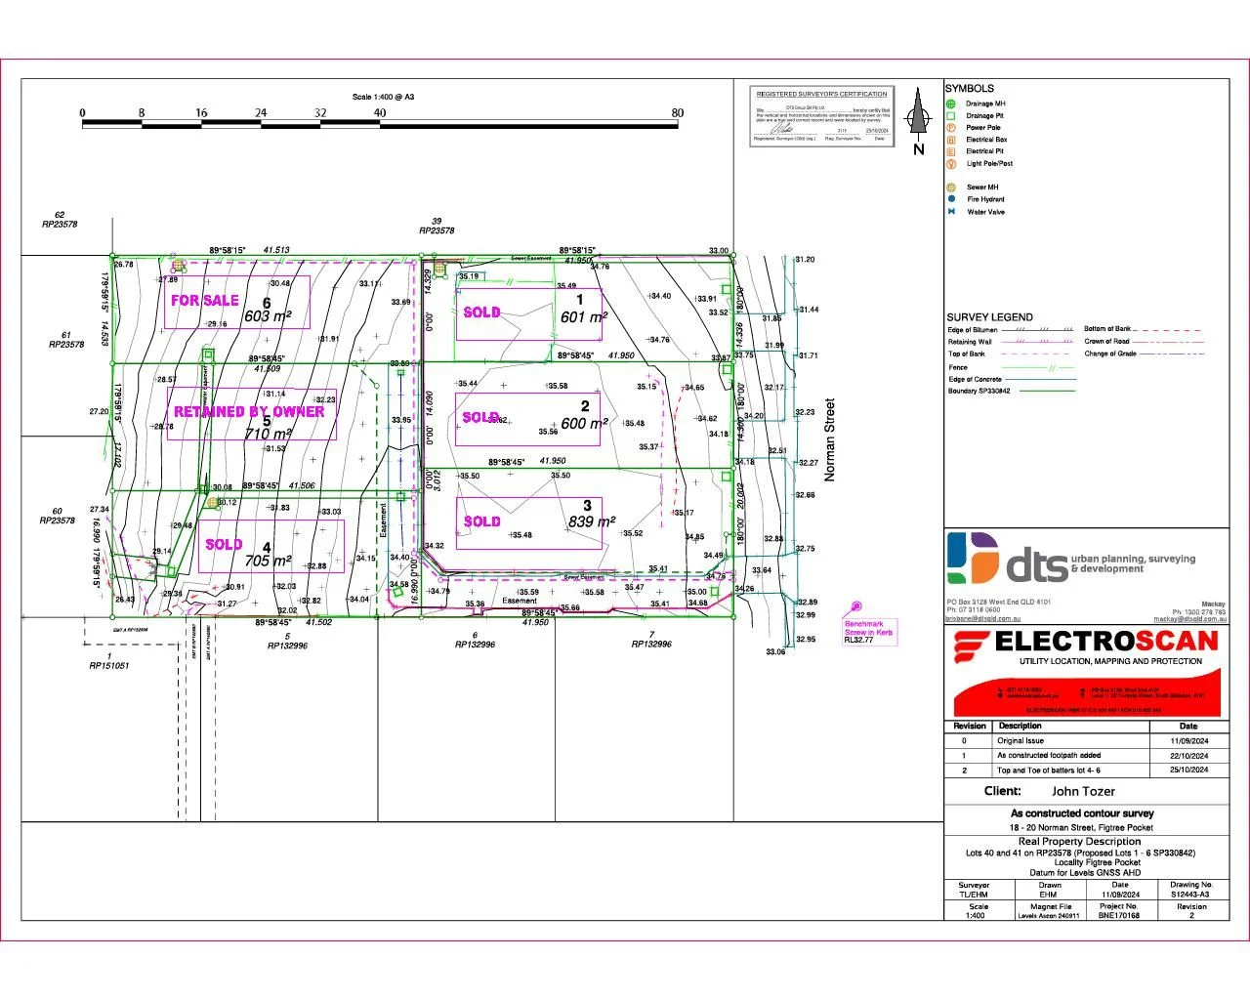Click the Light Pole/Post symbol
The width and height of the screenshot is (1250, 1000).
pos(950,164)
